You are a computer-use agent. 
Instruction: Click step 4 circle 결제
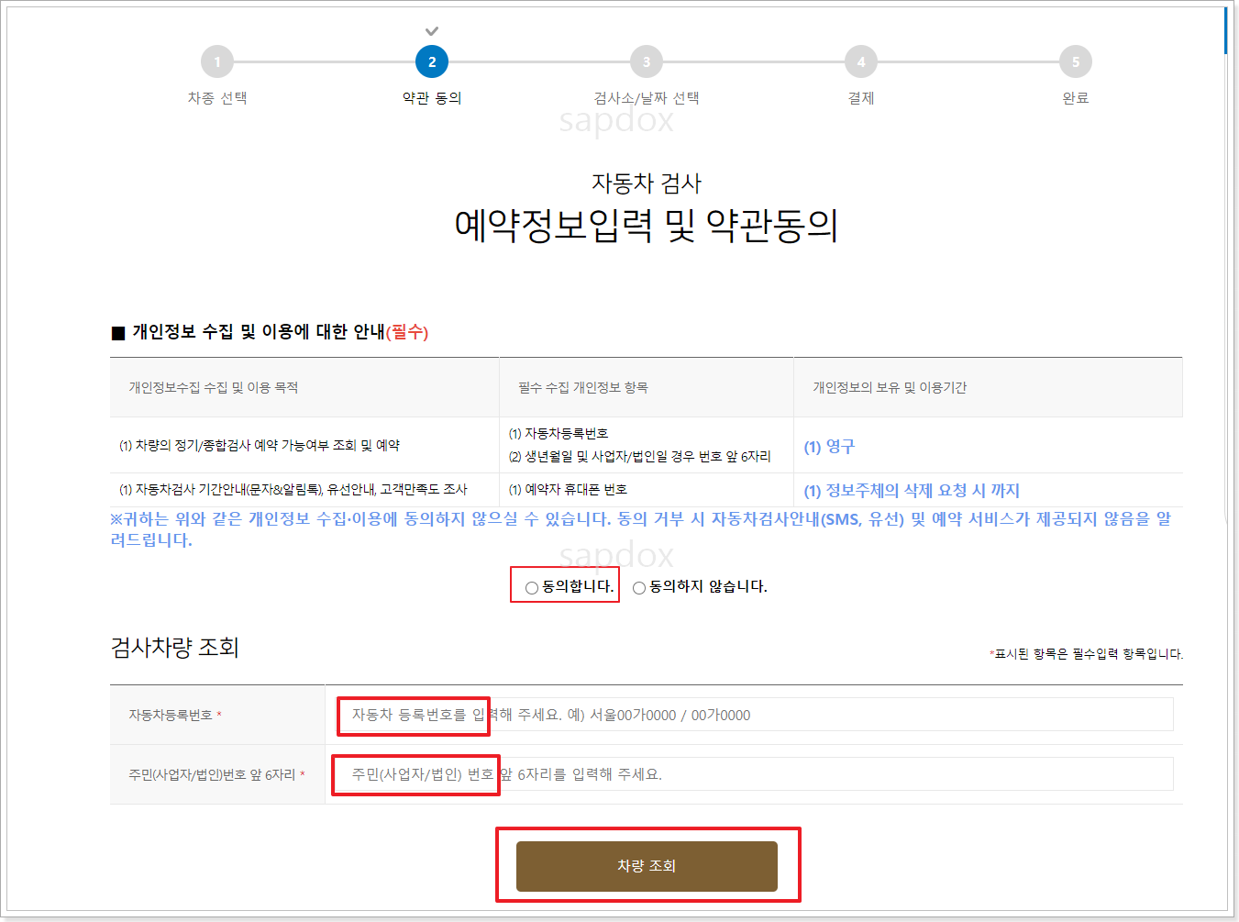861,62
